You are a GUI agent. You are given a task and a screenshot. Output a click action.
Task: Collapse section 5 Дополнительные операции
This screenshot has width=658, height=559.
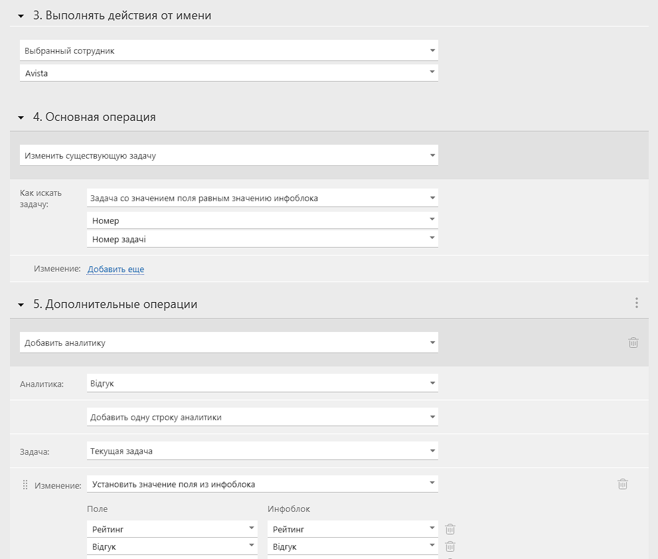(x=21, y=305)
